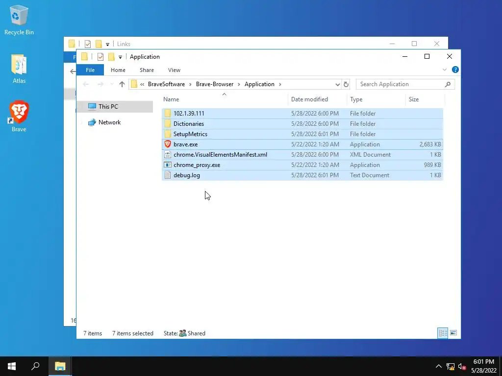Viewport: 502px width, 376px height.
Task: Refresh the Application folder view
Action: tap(346, 84)
